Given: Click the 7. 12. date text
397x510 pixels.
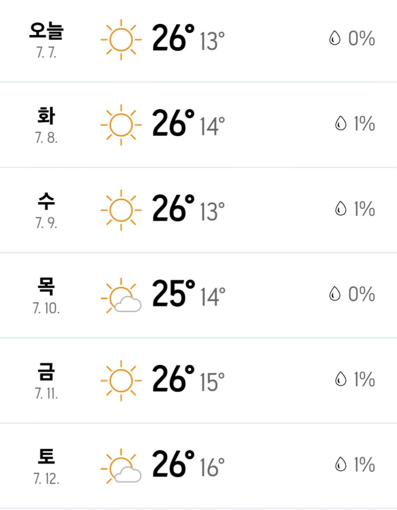Looking at the screenshot, I should coord(46,480).
